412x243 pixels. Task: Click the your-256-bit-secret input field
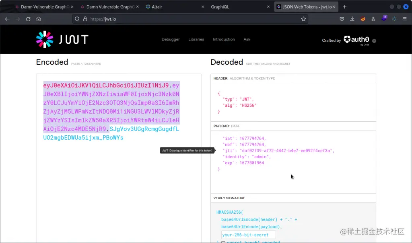point(249,235)
